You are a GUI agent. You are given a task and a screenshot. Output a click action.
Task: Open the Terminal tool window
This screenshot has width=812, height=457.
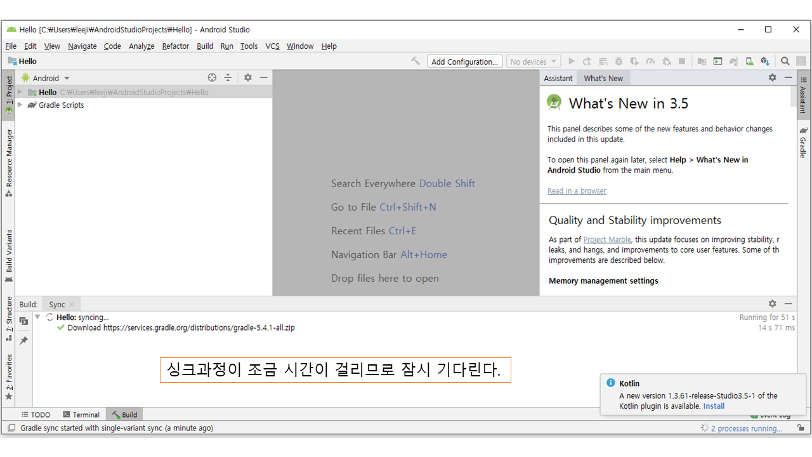[81, 414]
